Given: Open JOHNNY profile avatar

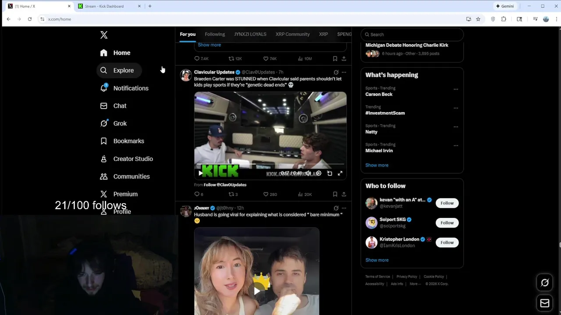Looking at the screenshot, I should [186, 211].
